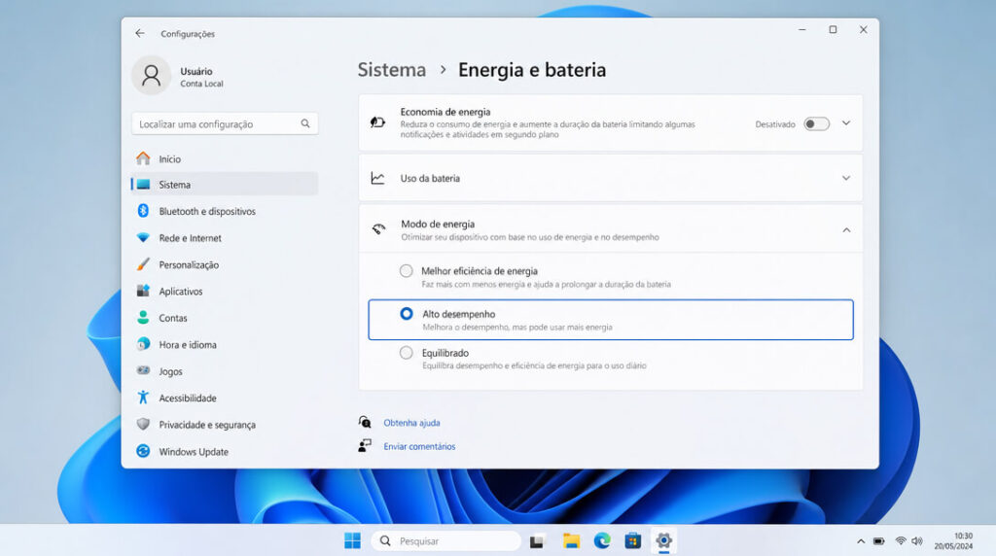
Task: Select the Alto desempenho radio button
Action: (x=407, y=314)
